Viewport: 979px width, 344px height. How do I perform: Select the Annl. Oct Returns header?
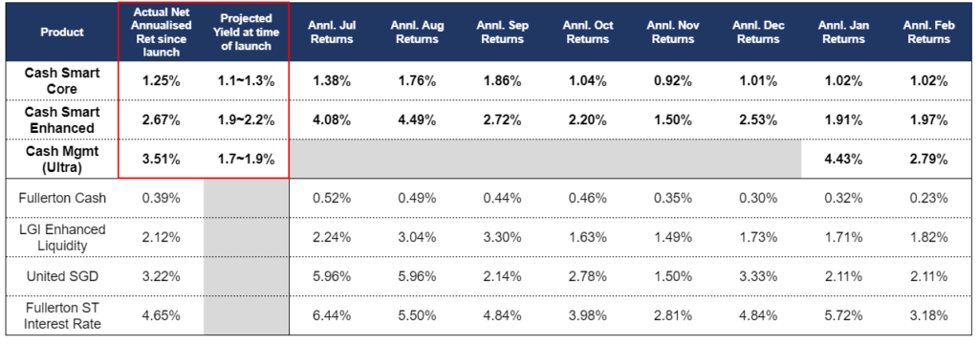click(588, 32)
